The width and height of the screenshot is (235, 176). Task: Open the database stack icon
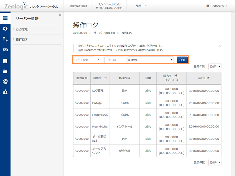pyautogui.click(x=5, y=61)
